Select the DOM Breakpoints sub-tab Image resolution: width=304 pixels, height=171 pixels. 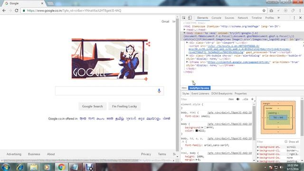222,94
